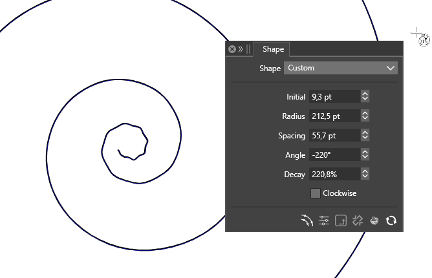Click the Angle field stepper arrows
This screenshot has width=432, height=278.
tap(365, 155)
